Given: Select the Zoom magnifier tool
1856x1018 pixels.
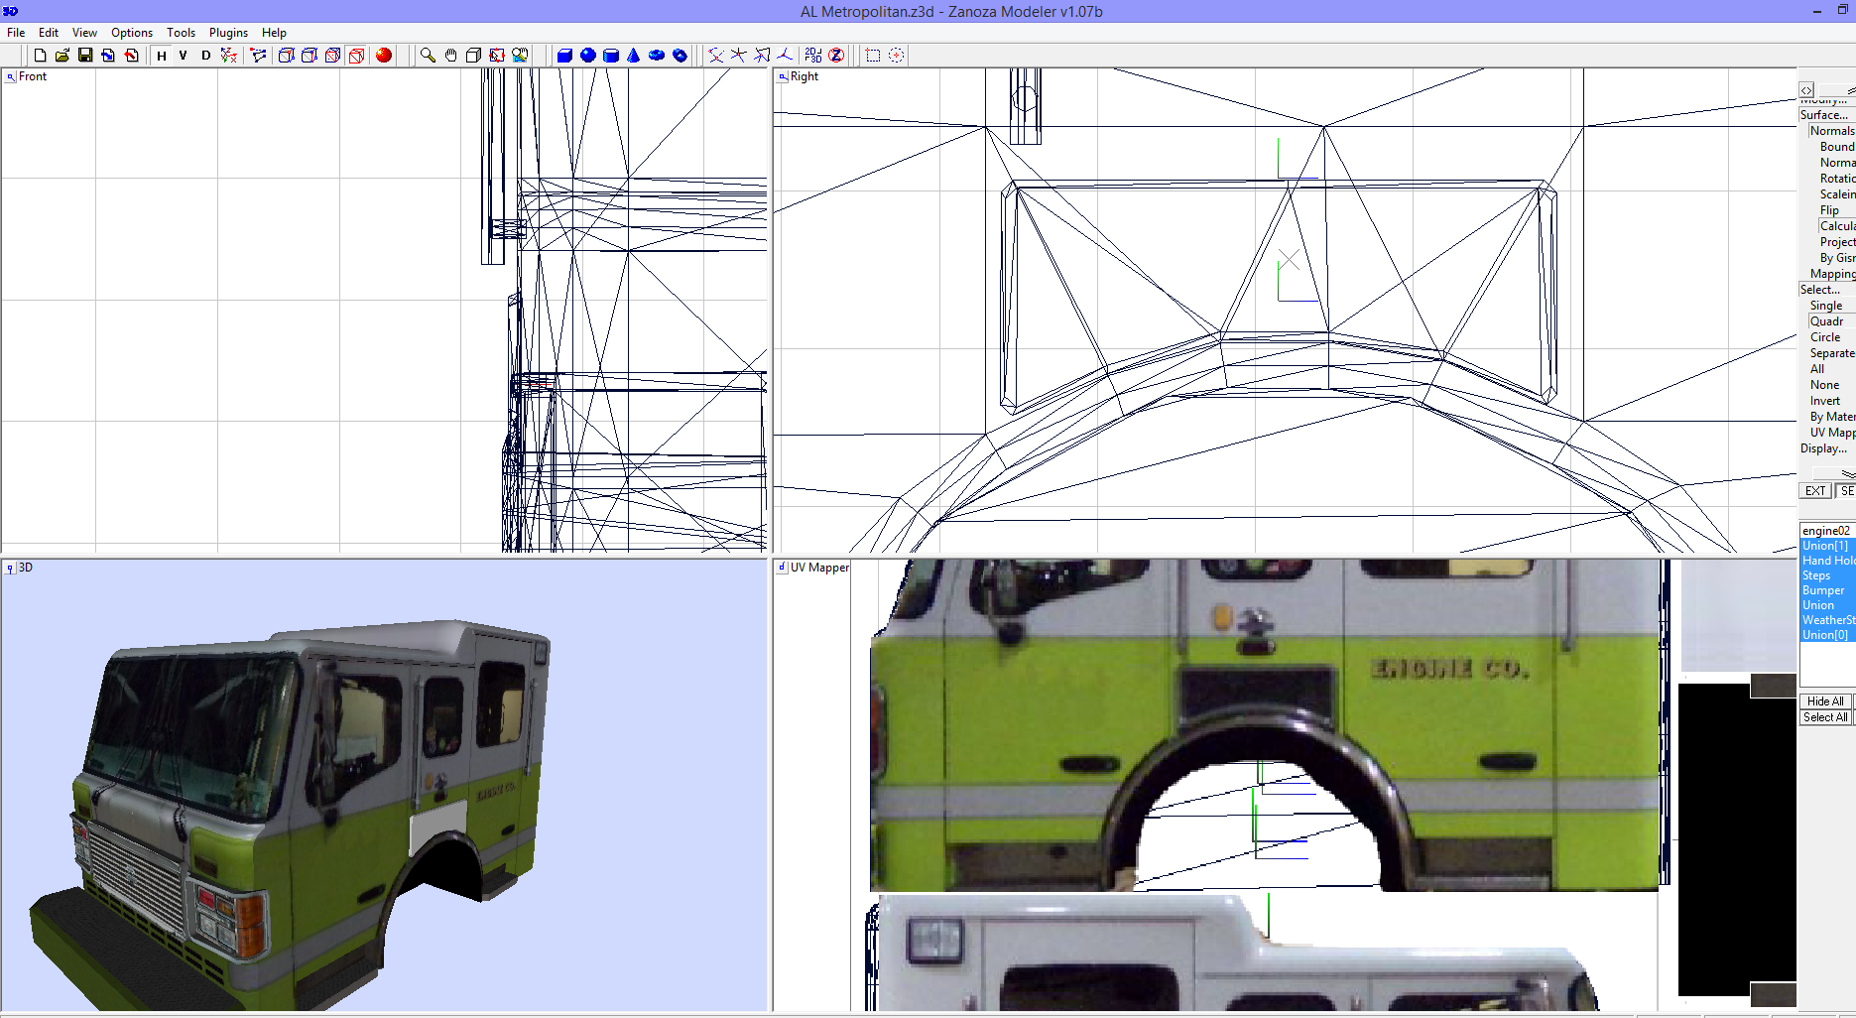Looking at the screenshot, I should click(428, 56).
